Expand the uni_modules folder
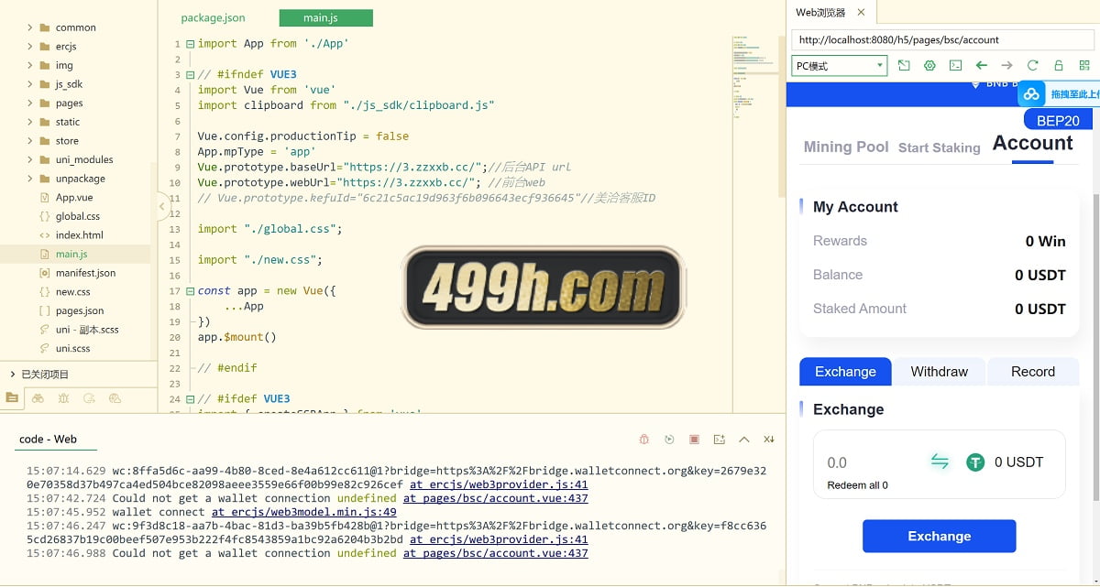1100x587 pixels. pyautogui.click(x=30, y=159)
